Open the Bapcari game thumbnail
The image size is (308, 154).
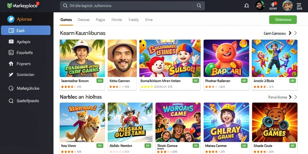pyautogui.click(x=226, y=58)
